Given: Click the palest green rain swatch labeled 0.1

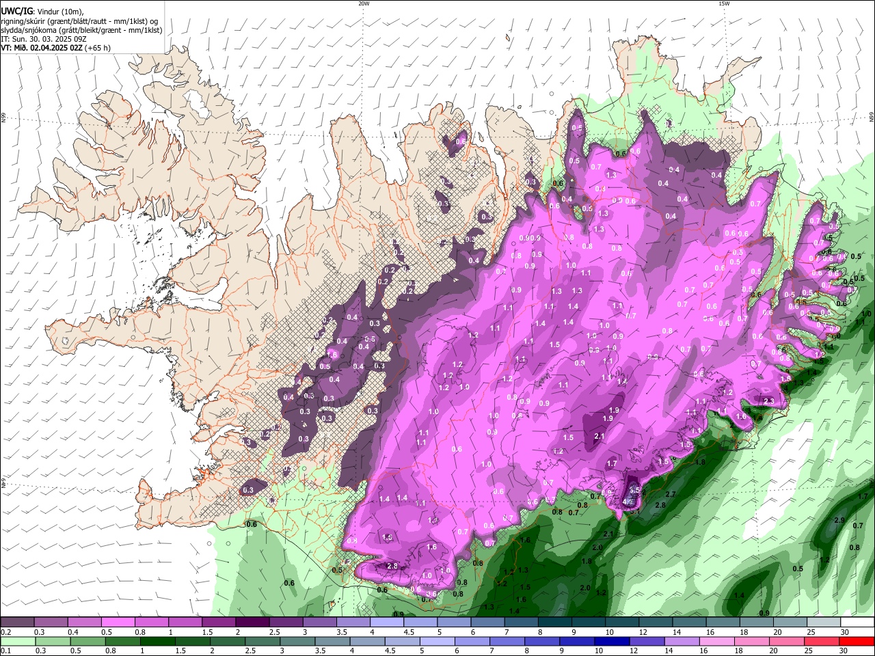Looking at the screenshot, I should tap(17, 642).
